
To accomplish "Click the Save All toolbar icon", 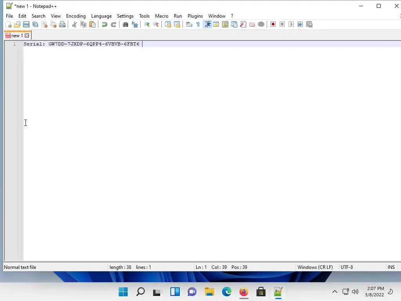I will [x=35, y=24].
